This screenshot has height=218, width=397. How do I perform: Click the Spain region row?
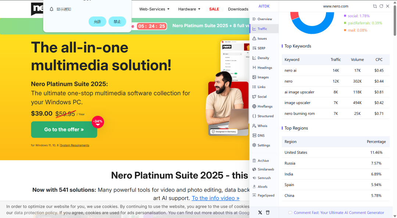point(336,185)
